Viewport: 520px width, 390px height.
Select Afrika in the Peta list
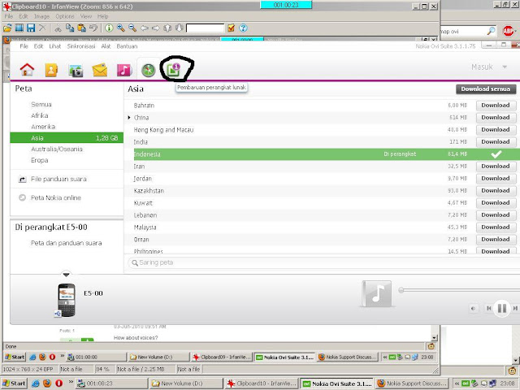(40, 115)
